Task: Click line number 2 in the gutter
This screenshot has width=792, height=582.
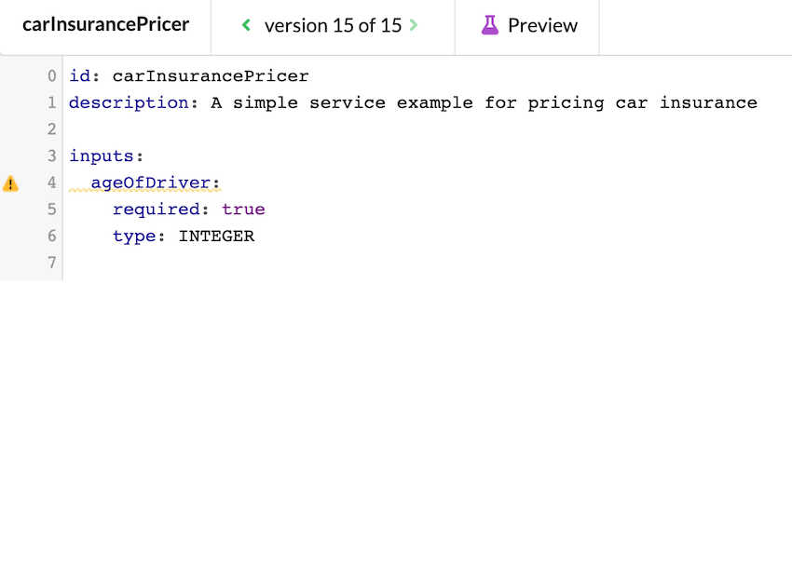Action: pos(52,129)
